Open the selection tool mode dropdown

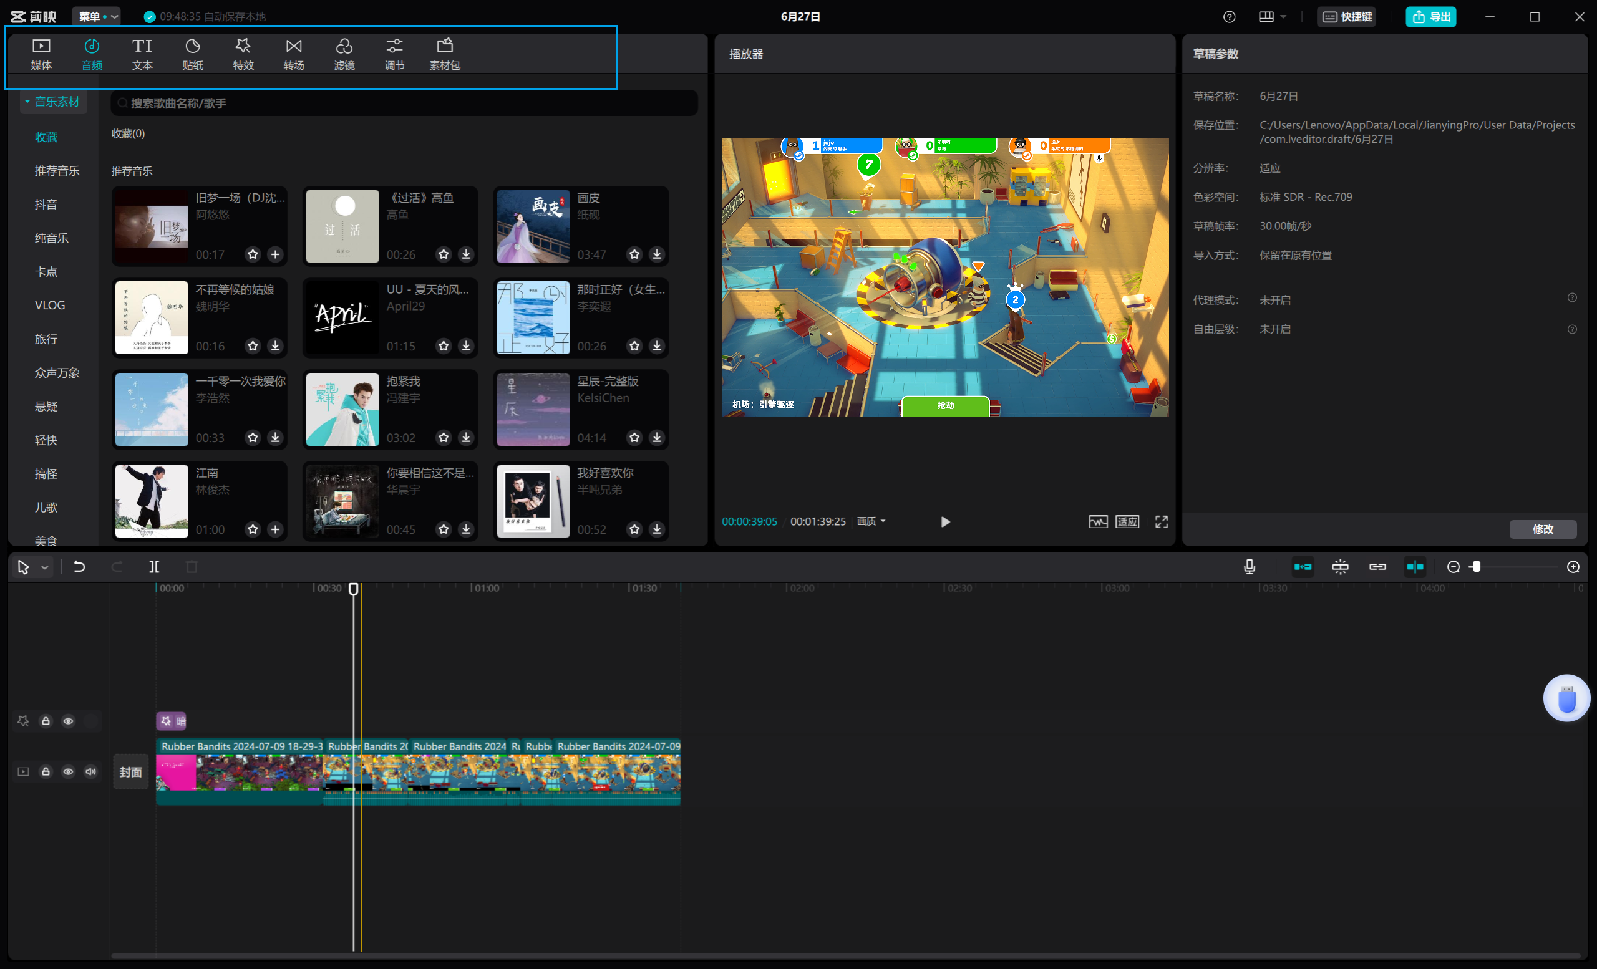(x=44, y=567)
